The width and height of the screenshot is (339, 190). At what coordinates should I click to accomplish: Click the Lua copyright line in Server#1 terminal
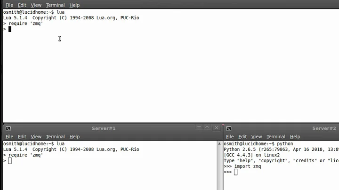click(71, 150)
